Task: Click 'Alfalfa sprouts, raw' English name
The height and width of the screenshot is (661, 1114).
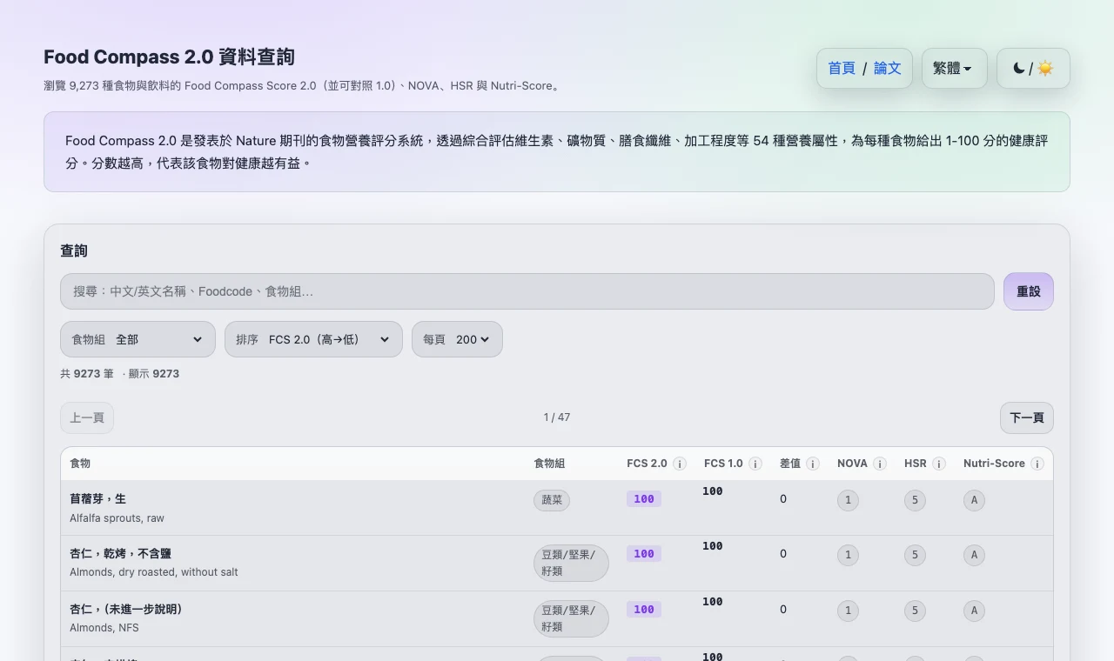Action: click(x=117, y=518)
